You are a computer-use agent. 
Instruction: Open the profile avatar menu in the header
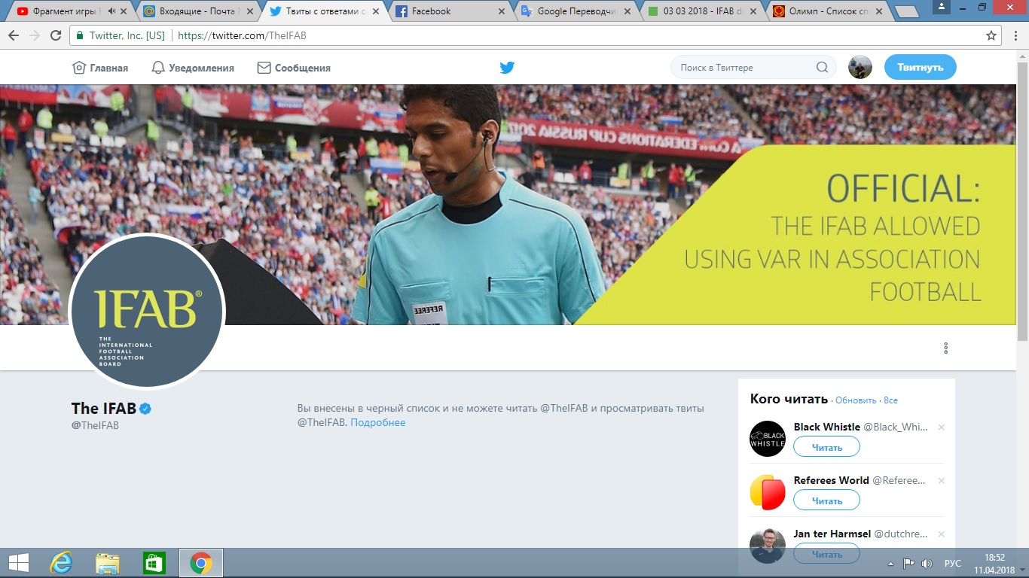(860, 67)
